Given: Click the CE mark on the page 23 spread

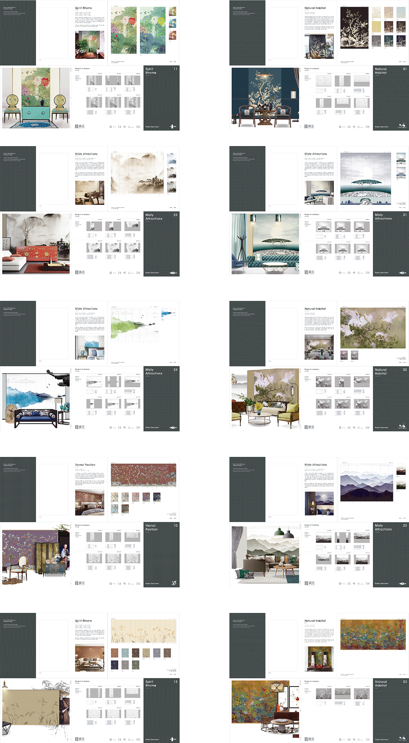Looking at the screenshot, I should [349, 583].
